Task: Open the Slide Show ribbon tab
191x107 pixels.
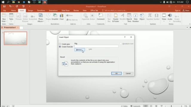Action: tap(66, 11)
